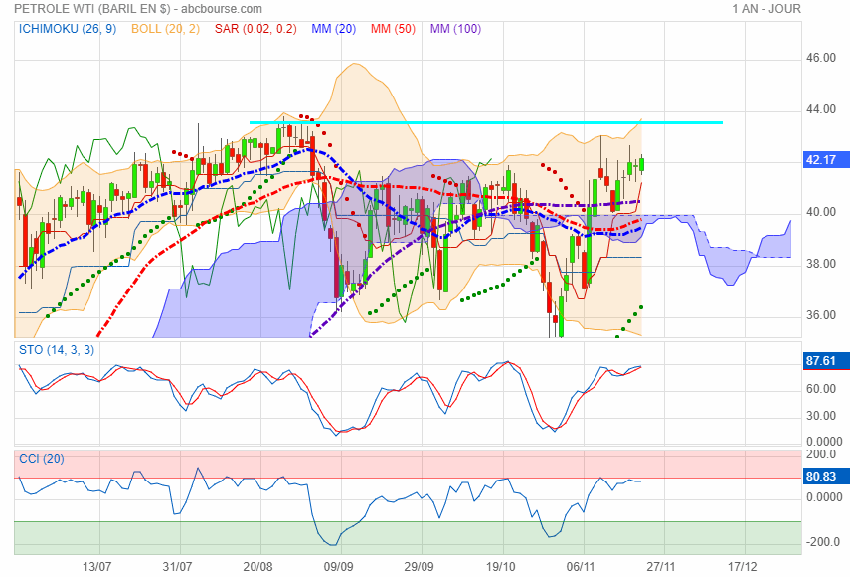Viewport: 850px width, 577px height.
Task: Click the 60.00 stochastic axis label
Action: click(x=821, y=389)
